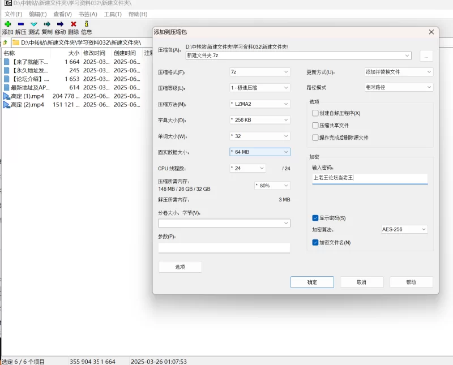The width and height of the screenshot is (453, 365).
Task: Click the 1 653 size cell
Action: pos(72,79)
